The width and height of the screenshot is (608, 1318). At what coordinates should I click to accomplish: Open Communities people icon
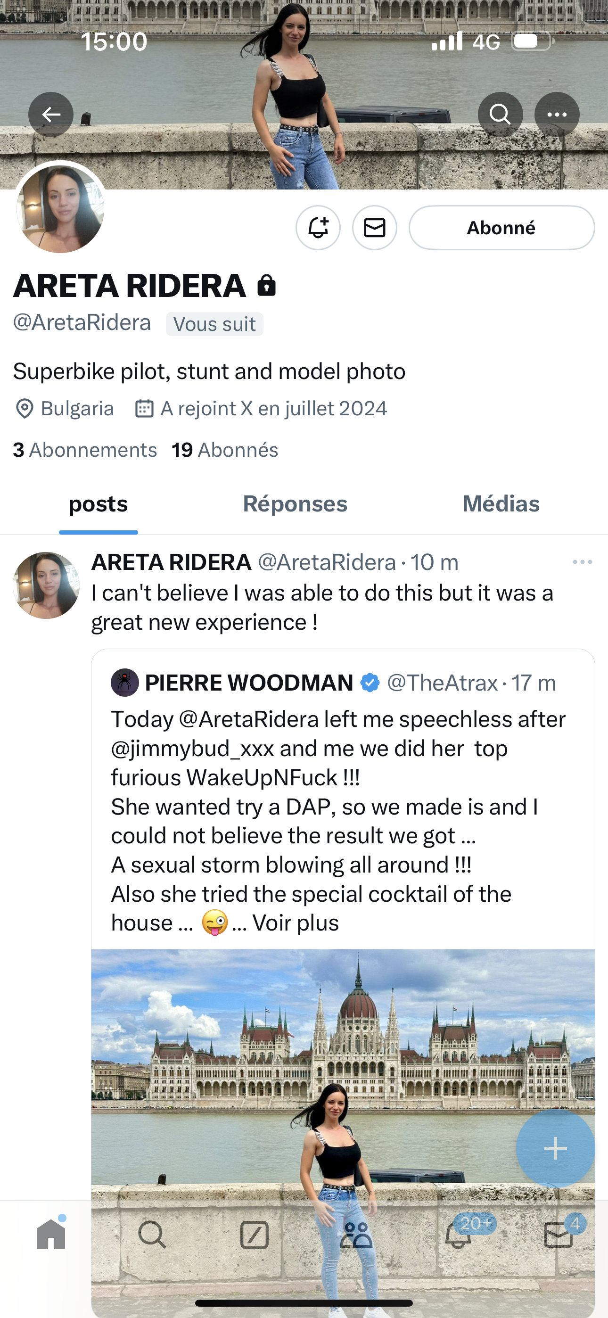(x=356, y=1235)
